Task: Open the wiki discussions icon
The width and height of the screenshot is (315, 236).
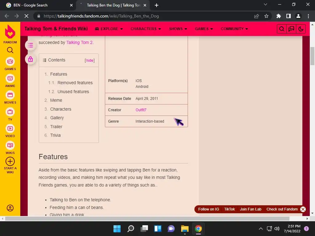Action: pyautogui.click(x=291, y=29)
